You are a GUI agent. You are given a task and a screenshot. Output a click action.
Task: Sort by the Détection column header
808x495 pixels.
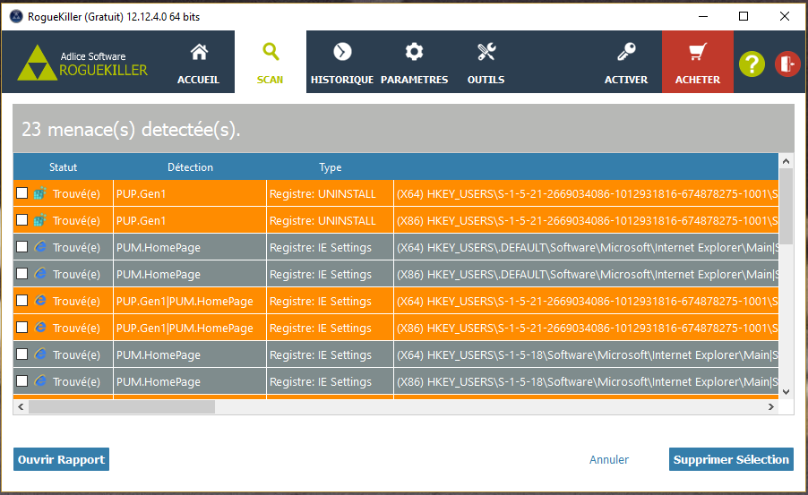[190, 166]
